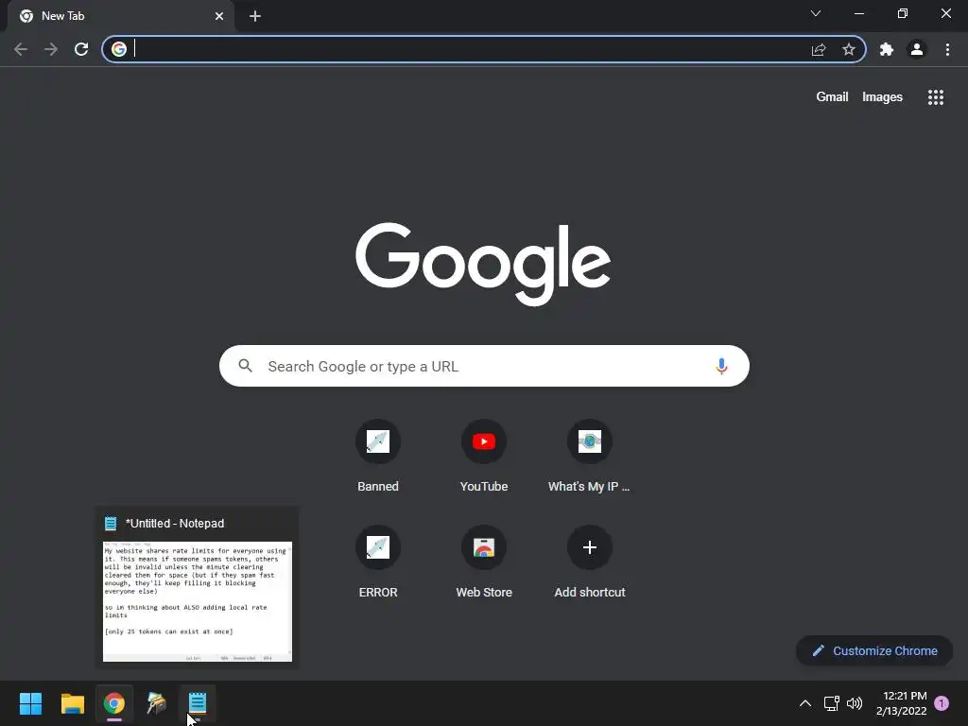Screen dimensions: 968x726
Task: Open the volume icon in system tray
Action: 855,703
